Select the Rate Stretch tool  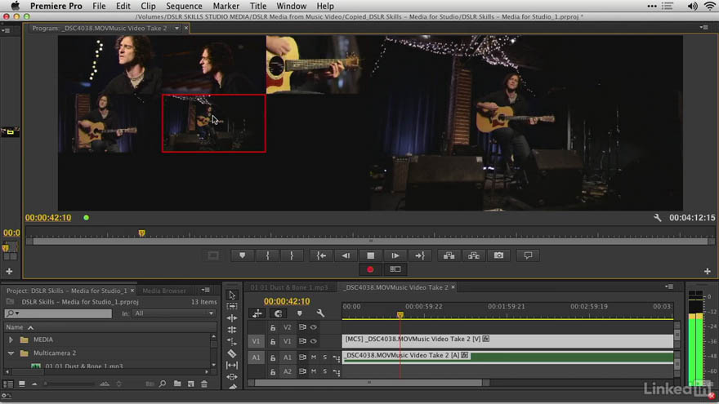[232, 342]
